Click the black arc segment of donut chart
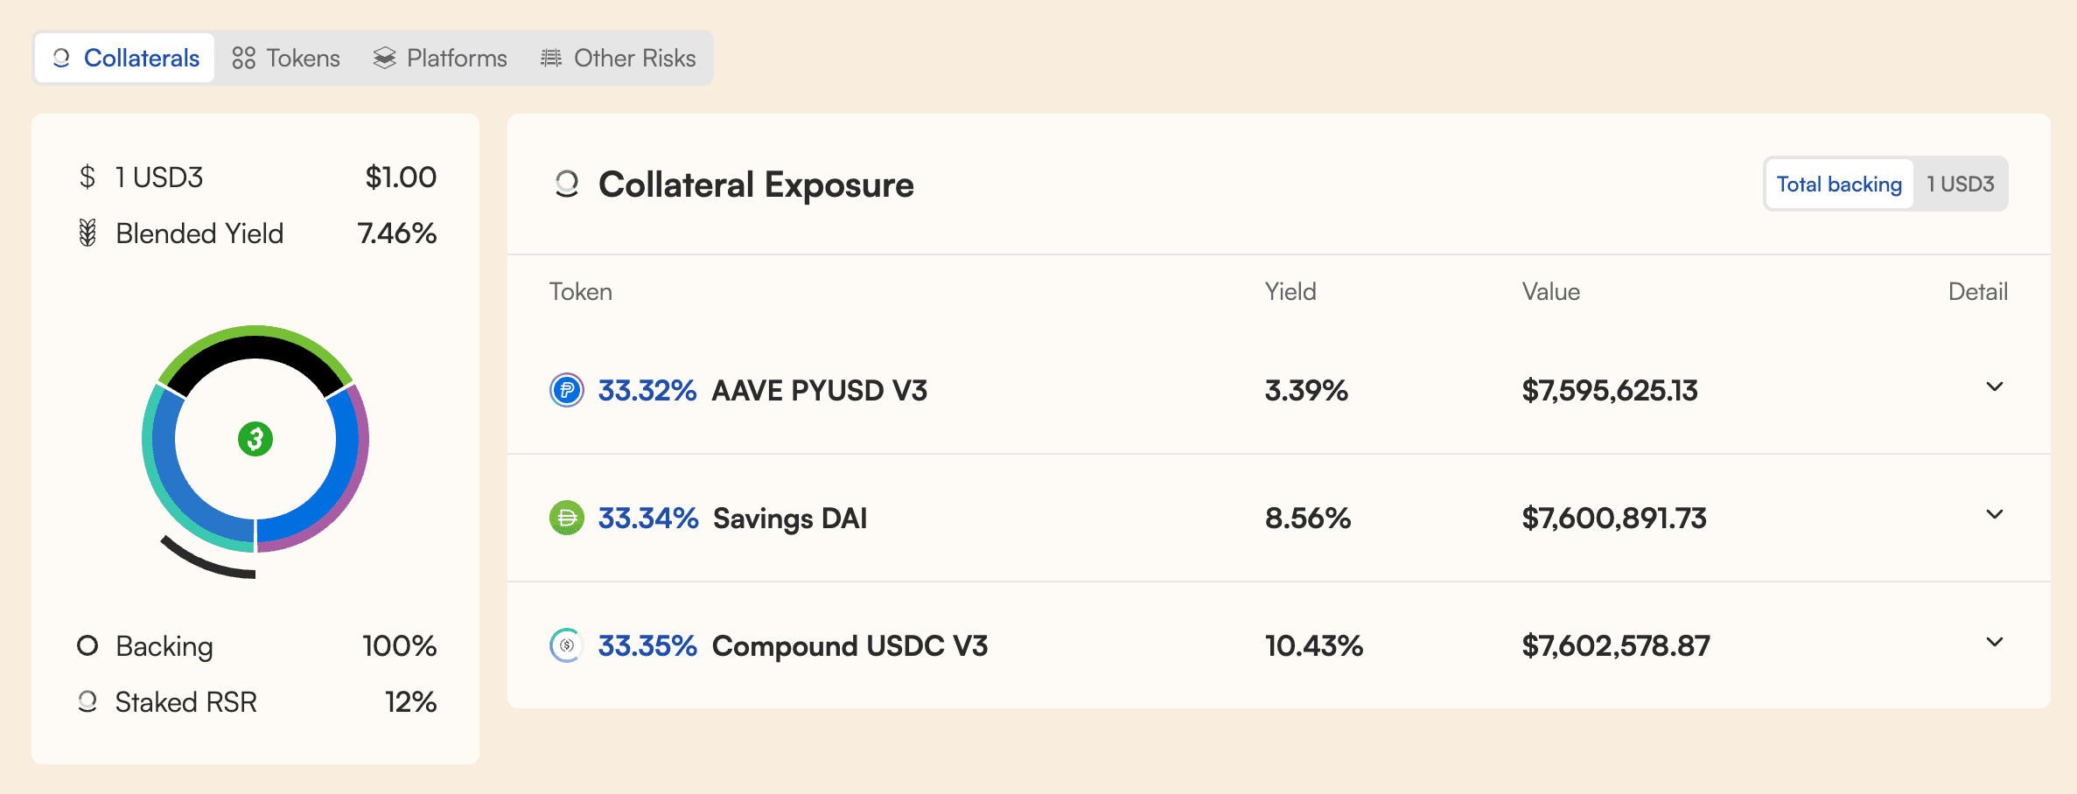Viewport: 2077px width, 794px height. click(255, 350)
